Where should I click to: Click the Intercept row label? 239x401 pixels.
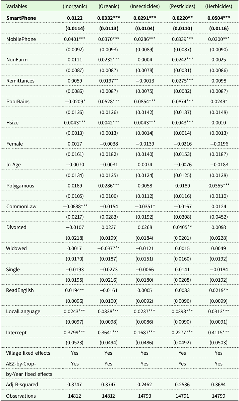click(16, 332)
